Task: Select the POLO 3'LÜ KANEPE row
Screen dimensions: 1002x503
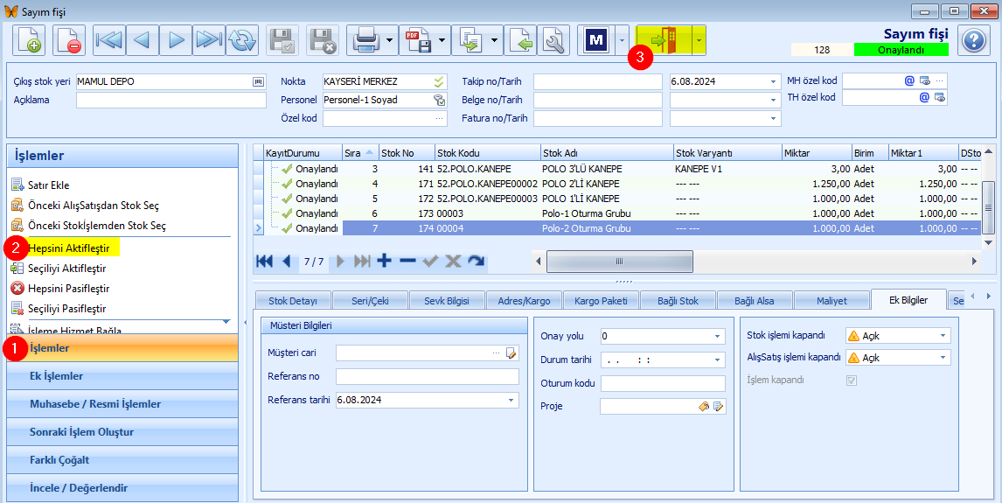Action: pos(618,170)
